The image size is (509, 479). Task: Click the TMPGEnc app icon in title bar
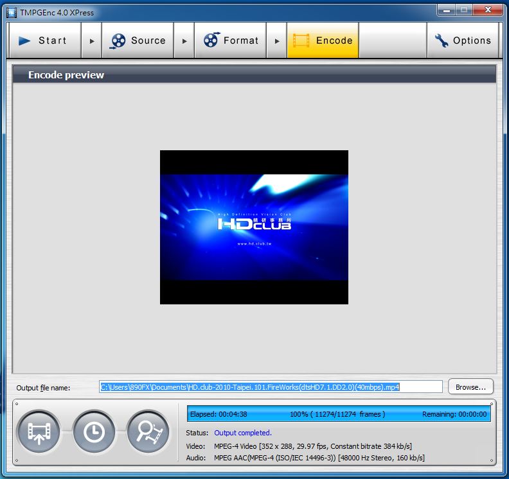11,12
